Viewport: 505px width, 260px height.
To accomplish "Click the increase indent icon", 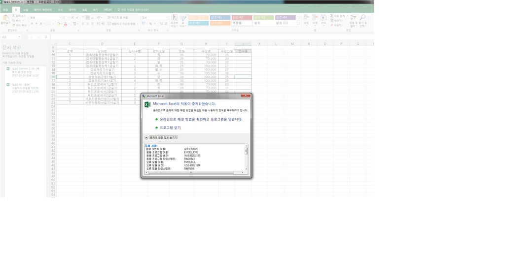I will point(103,24).
